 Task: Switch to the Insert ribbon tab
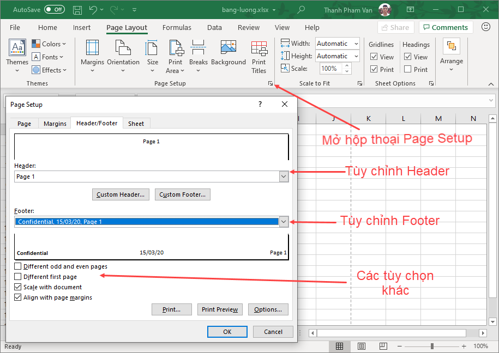82,28
